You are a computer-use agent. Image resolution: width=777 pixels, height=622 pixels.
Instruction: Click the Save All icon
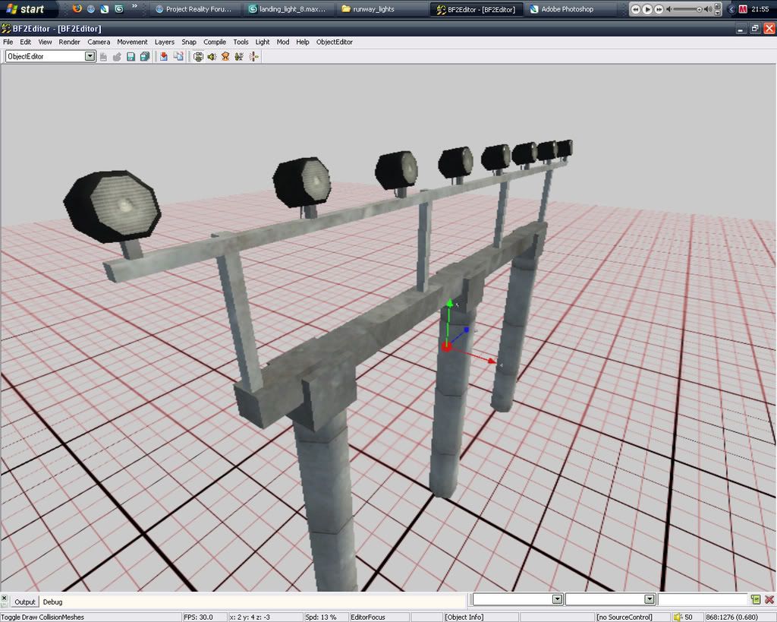pos(144,57)
